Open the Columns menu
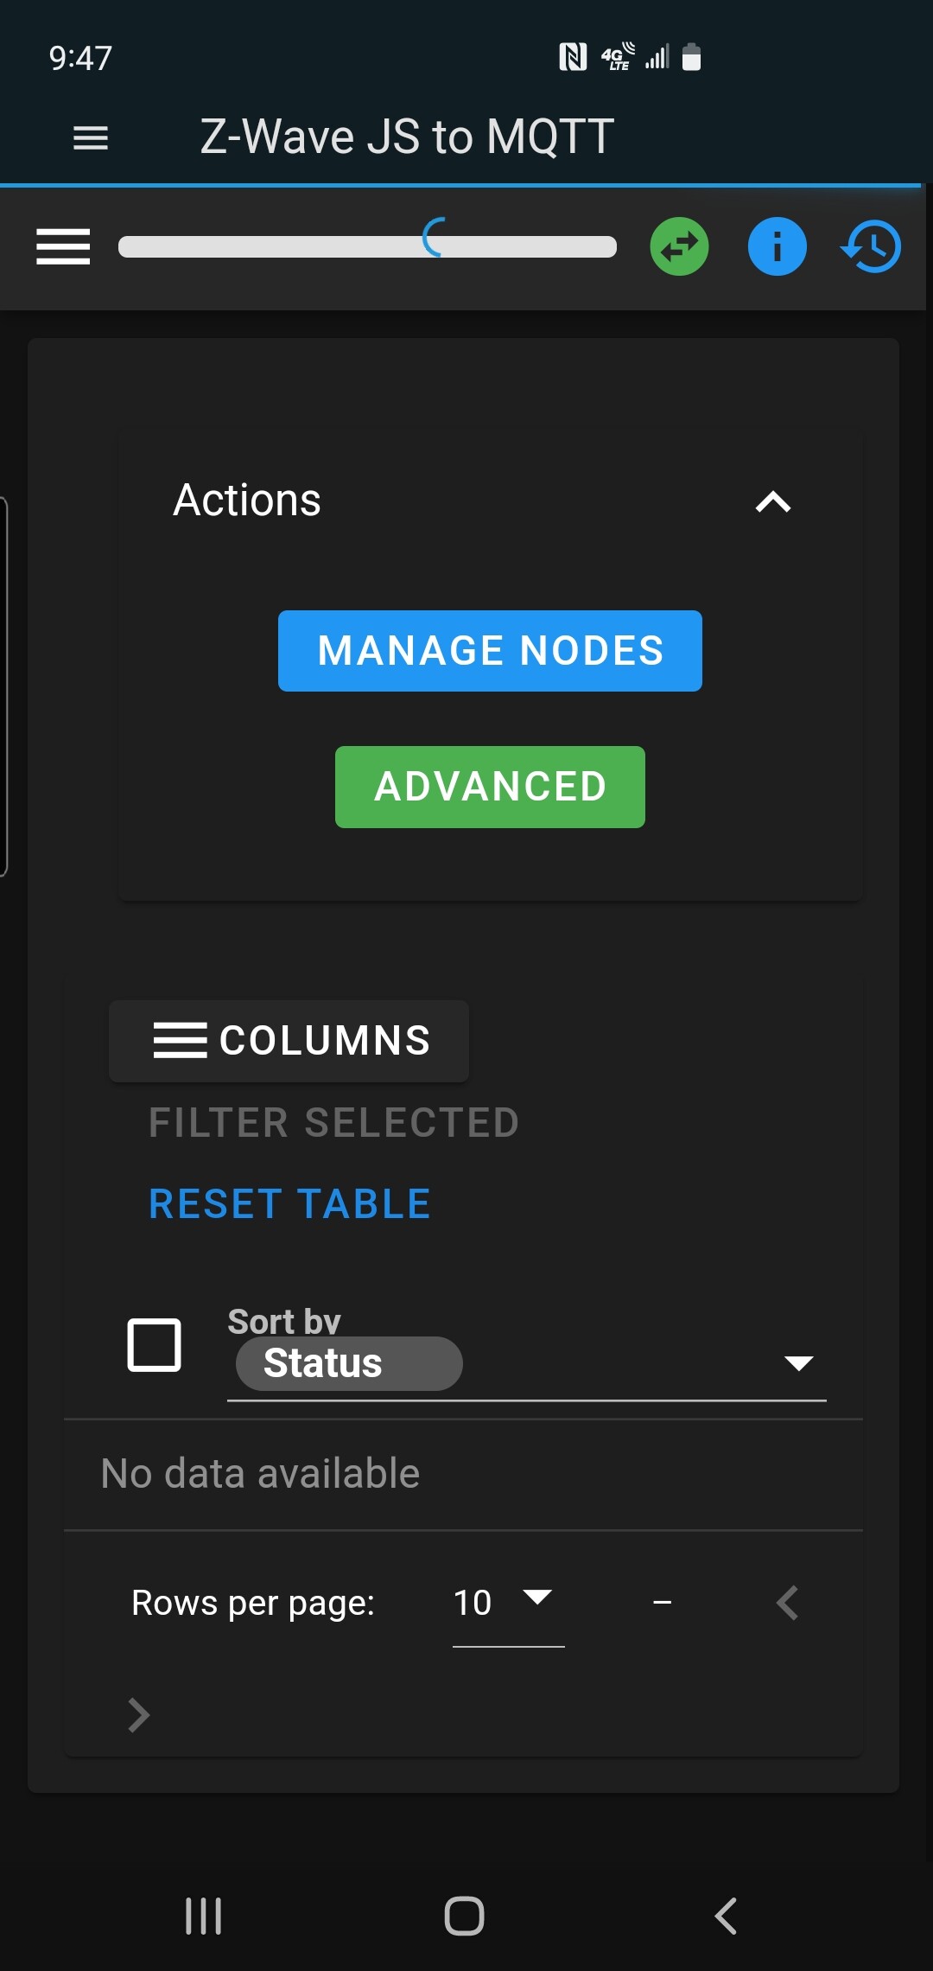This screenshot has width=933, height=1971. click(289, 1041)
